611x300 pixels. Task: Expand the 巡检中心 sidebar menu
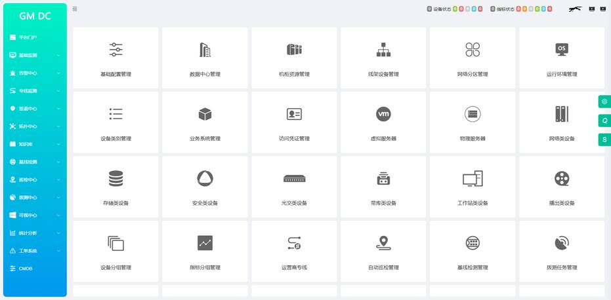click(35, 179)
